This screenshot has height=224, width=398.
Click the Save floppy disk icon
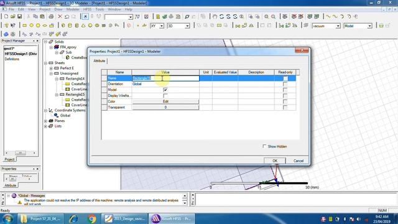pyautogui.click(x=19, y=17)
